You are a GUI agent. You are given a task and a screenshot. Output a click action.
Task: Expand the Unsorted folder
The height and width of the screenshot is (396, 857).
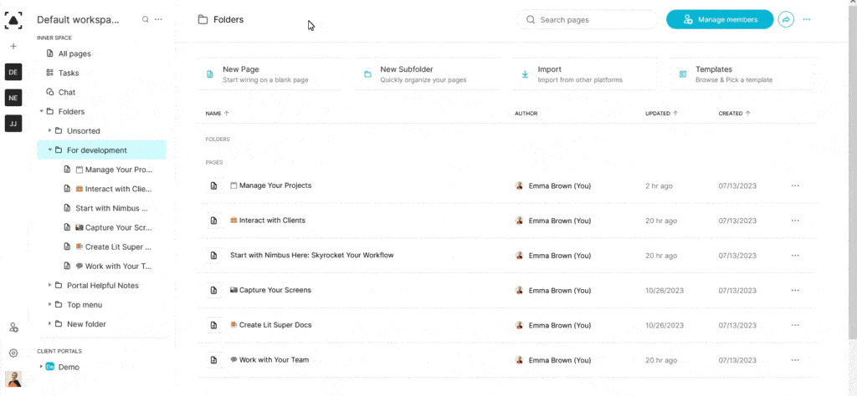(x=49, y=131)
